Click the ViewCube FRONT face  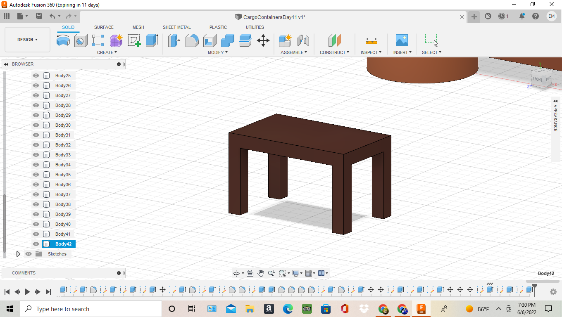point(537,79)
